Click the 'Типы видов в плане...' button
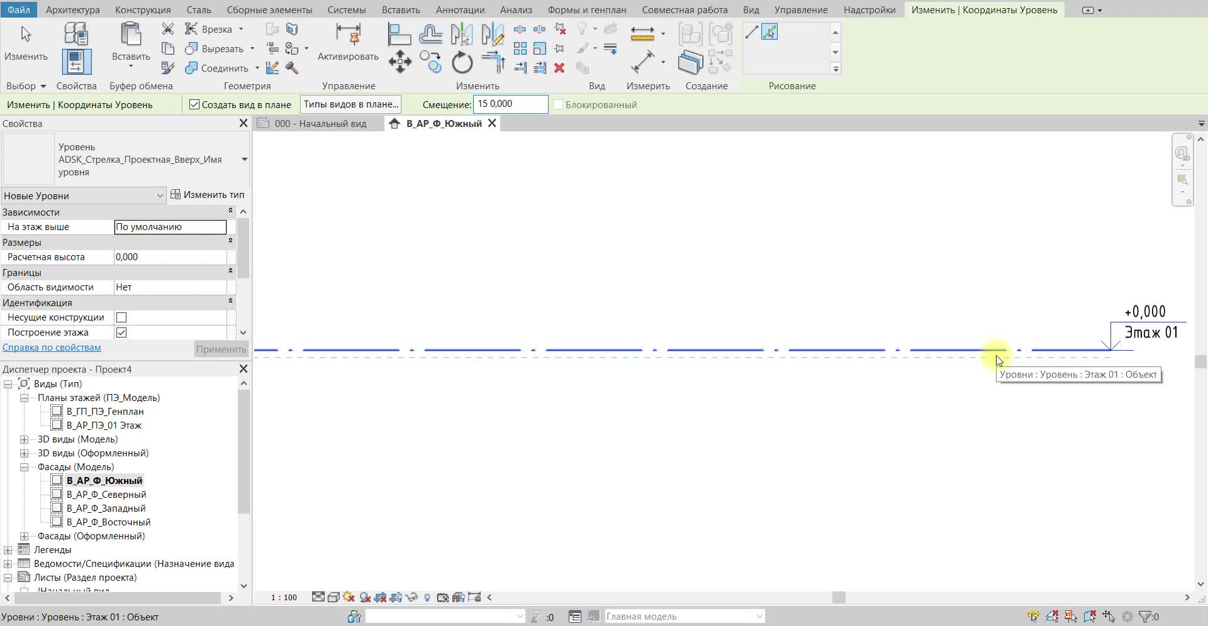The height and width of the screenshot is (626, 1208). 351,104
